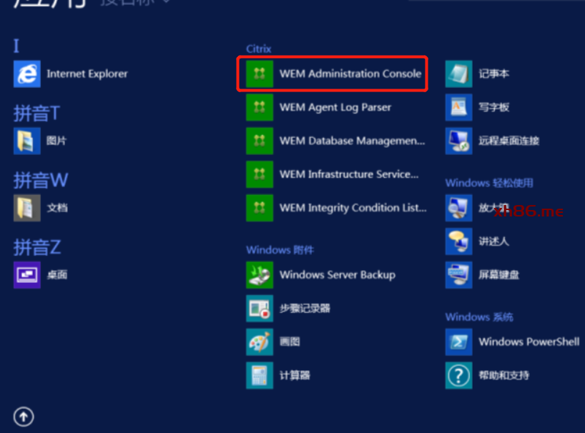Viewport: 585px width, 433px height.
Task: Open 远程桌面连接 remote desktop icon
Action: [x=458, y=141]
